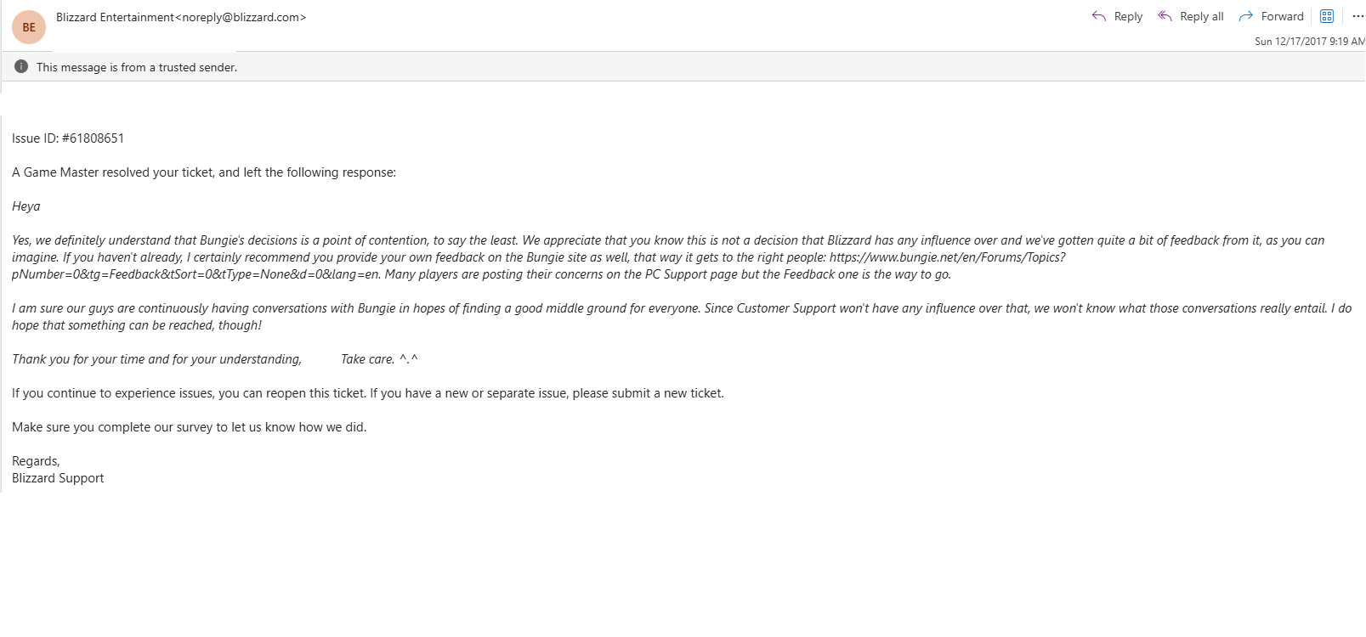Open the three-dot more actions menu
This screenshot has height=637, width=1366.
click(1358, 16)
